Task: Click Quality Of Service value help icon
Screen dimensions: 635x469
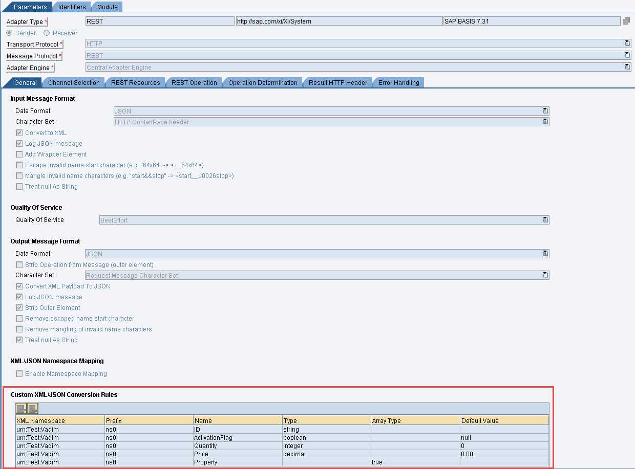Action: point(545,219)
